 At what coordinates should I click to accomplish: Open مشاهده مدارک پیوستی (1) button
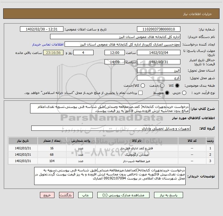123,195
